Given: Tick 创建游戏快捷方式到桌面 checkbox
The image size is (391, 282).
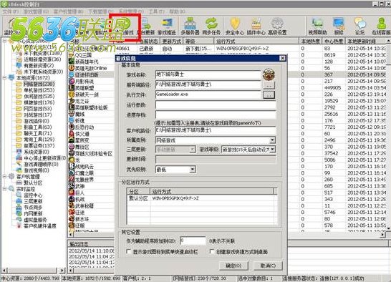Looking at the screenshot, I should click(212, 251).
